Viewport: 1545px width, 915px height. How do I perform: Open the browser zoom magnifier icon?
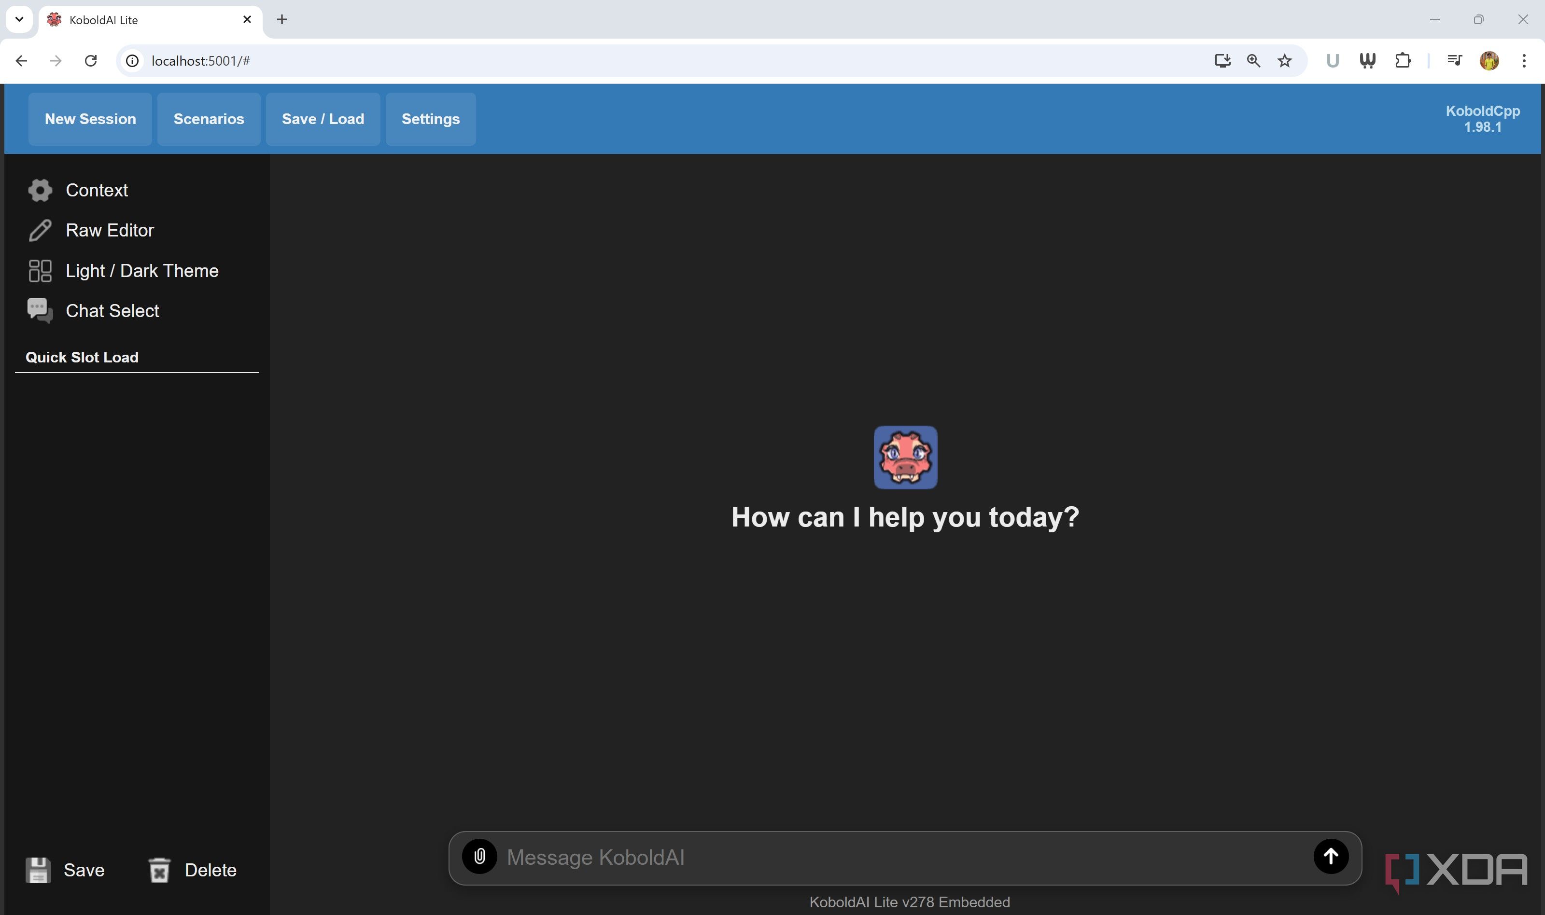coord(1253,60)
